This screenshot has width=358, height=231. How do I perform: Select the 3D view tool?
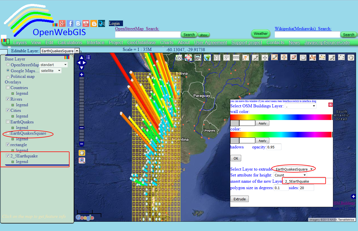click(178, 57)
